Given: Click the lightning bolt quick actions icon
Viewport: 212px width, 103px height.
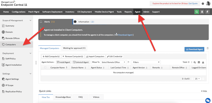Looking at the screenshot, I should pyautogui.click(x=207, y=12).
